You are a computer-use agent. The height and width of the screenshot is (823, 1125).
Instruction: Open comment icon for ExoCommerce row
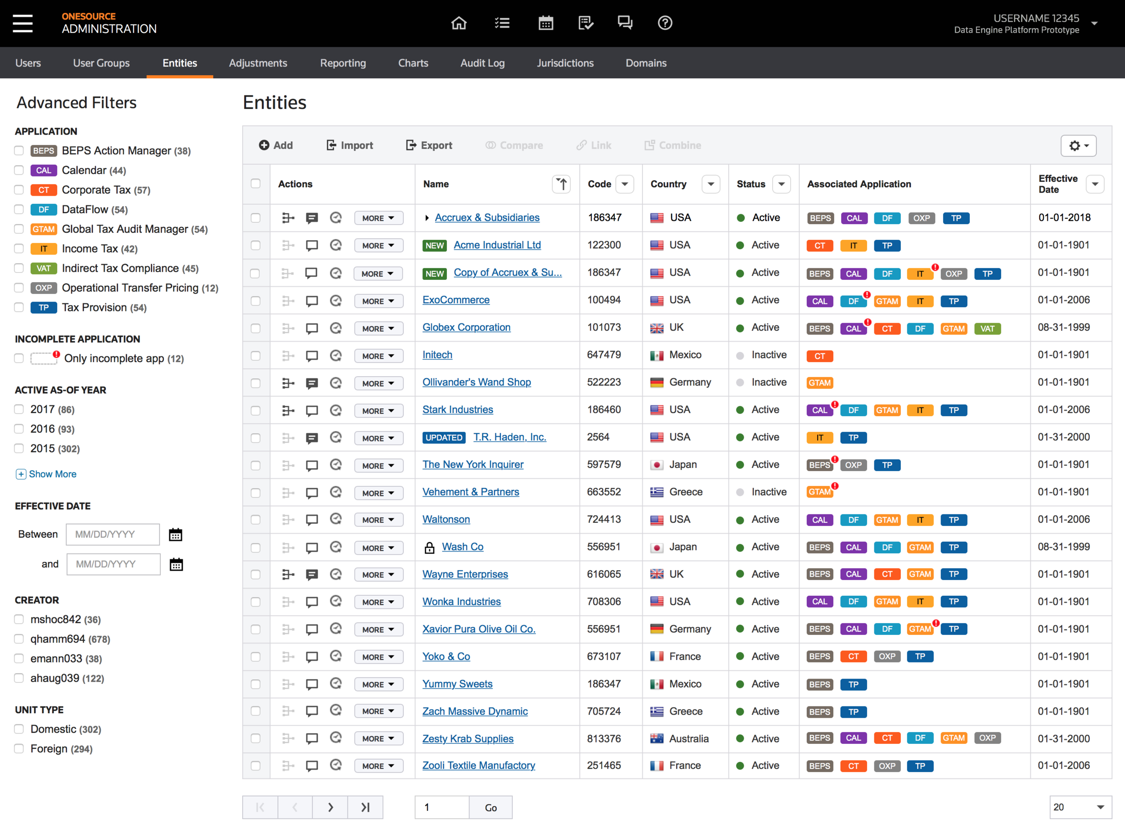[312, 301]
